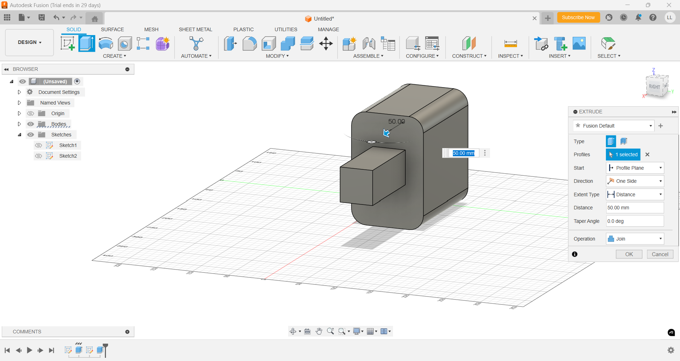Screen dimensions: 680x361
Task: Select the Offset Plane construct icon
Action: click(469, 44)
